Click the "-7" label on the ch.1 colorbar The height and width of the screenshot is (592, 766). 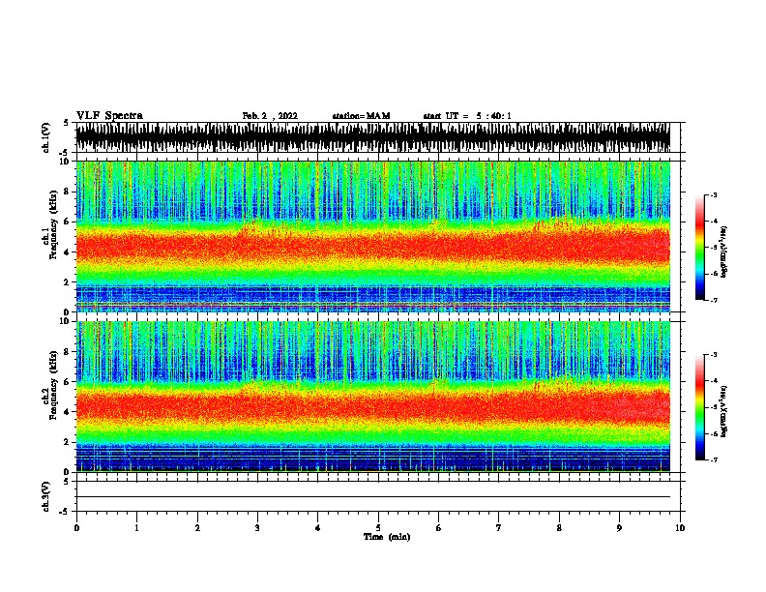[x=714, y=300]
